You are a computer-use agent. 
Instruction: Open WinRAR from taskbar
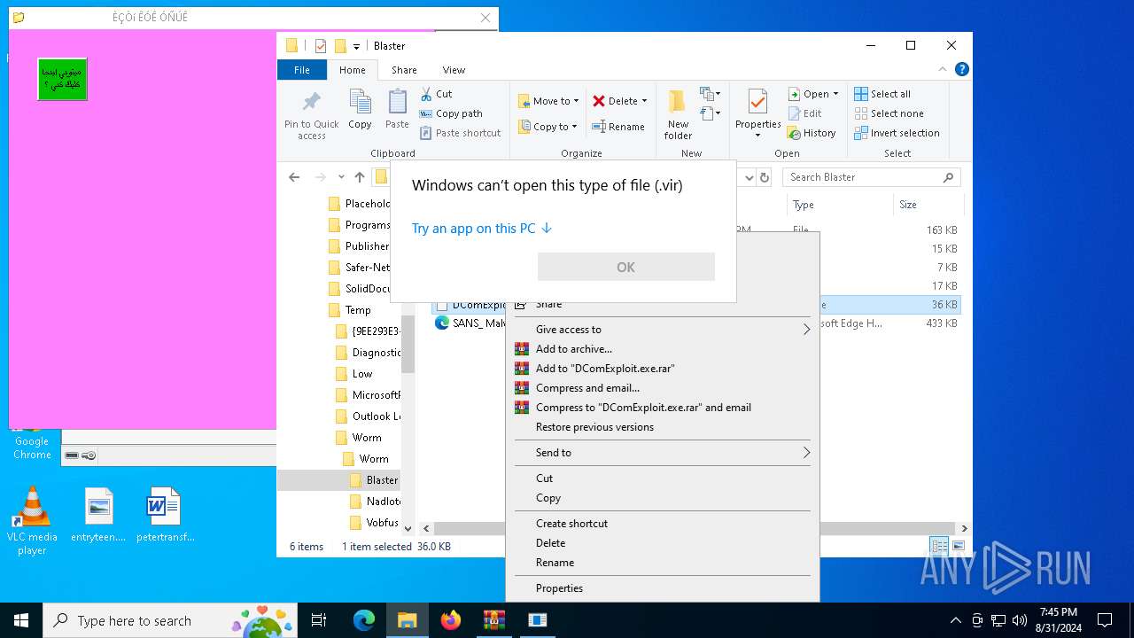point(494,620)
